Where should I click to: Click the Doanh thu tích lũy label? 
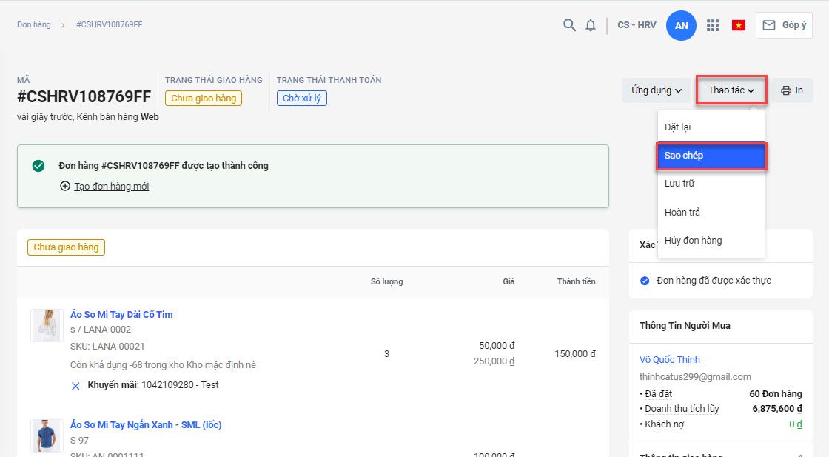click(x=682, y=408)
